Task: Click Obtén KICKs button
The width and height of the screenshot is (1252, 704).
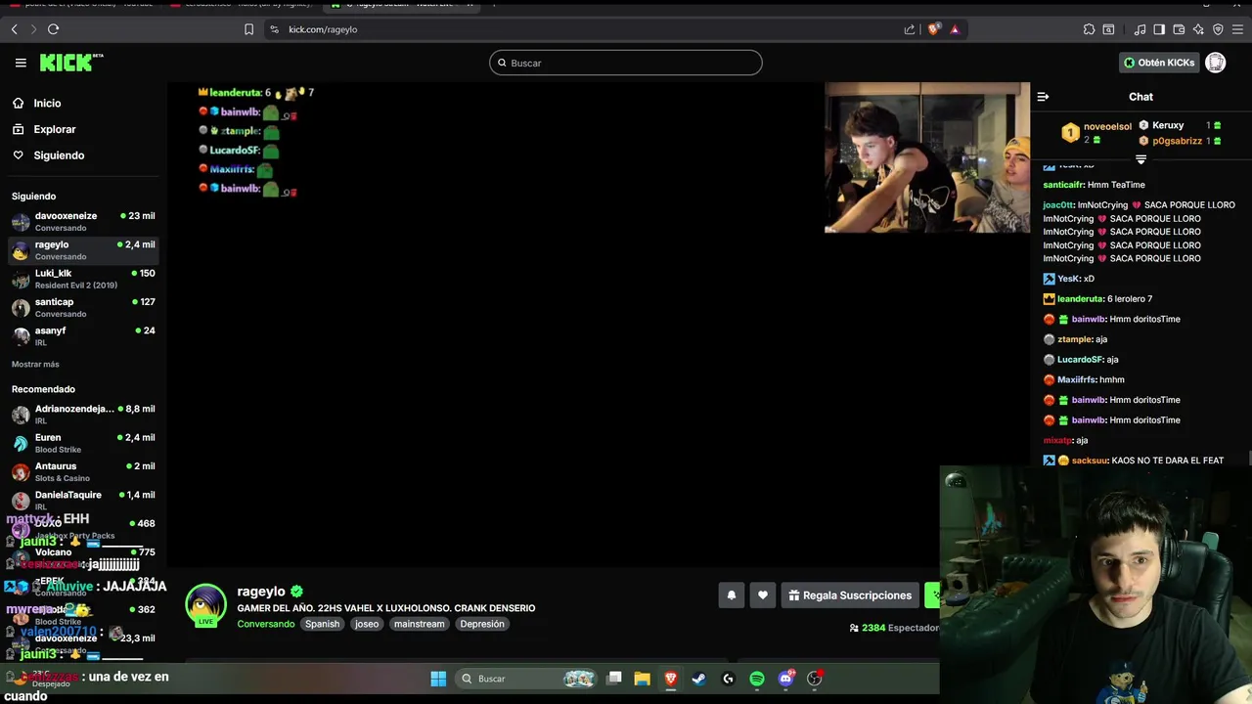Action: tap(1159, 63)
